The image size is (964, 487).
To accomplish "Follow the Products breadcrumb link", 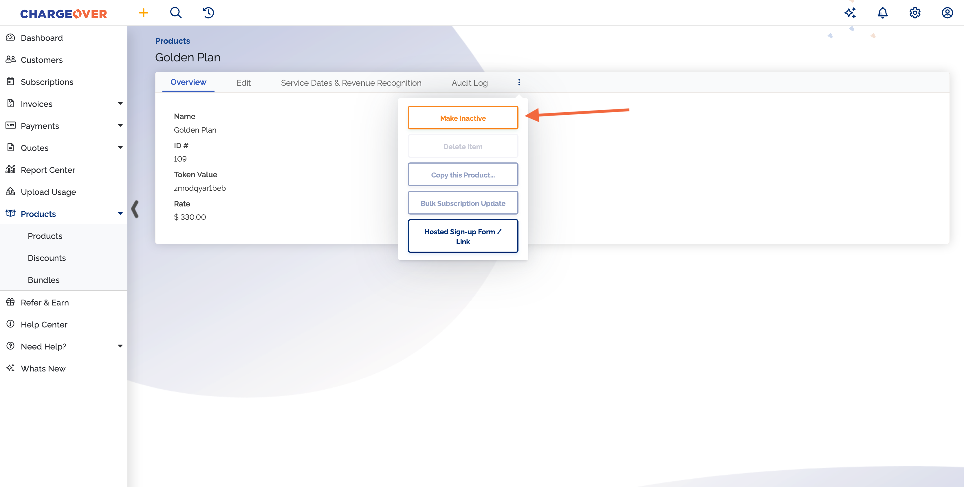I will (173, 41).
